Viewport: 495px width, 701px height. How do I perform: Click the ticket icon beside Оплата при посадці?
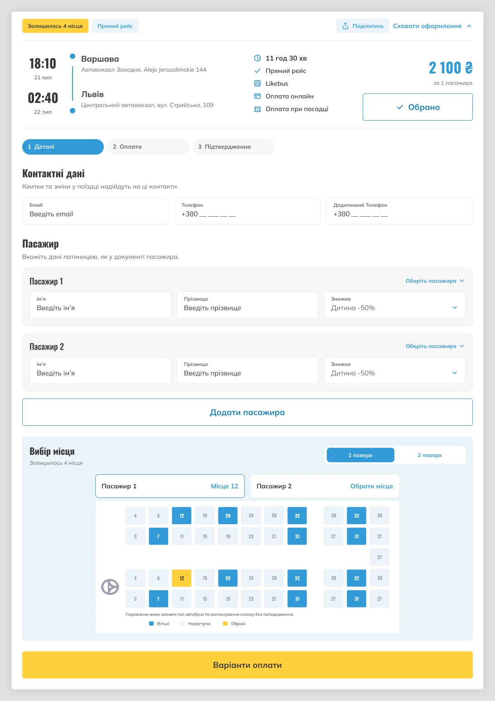click(257, 109)
